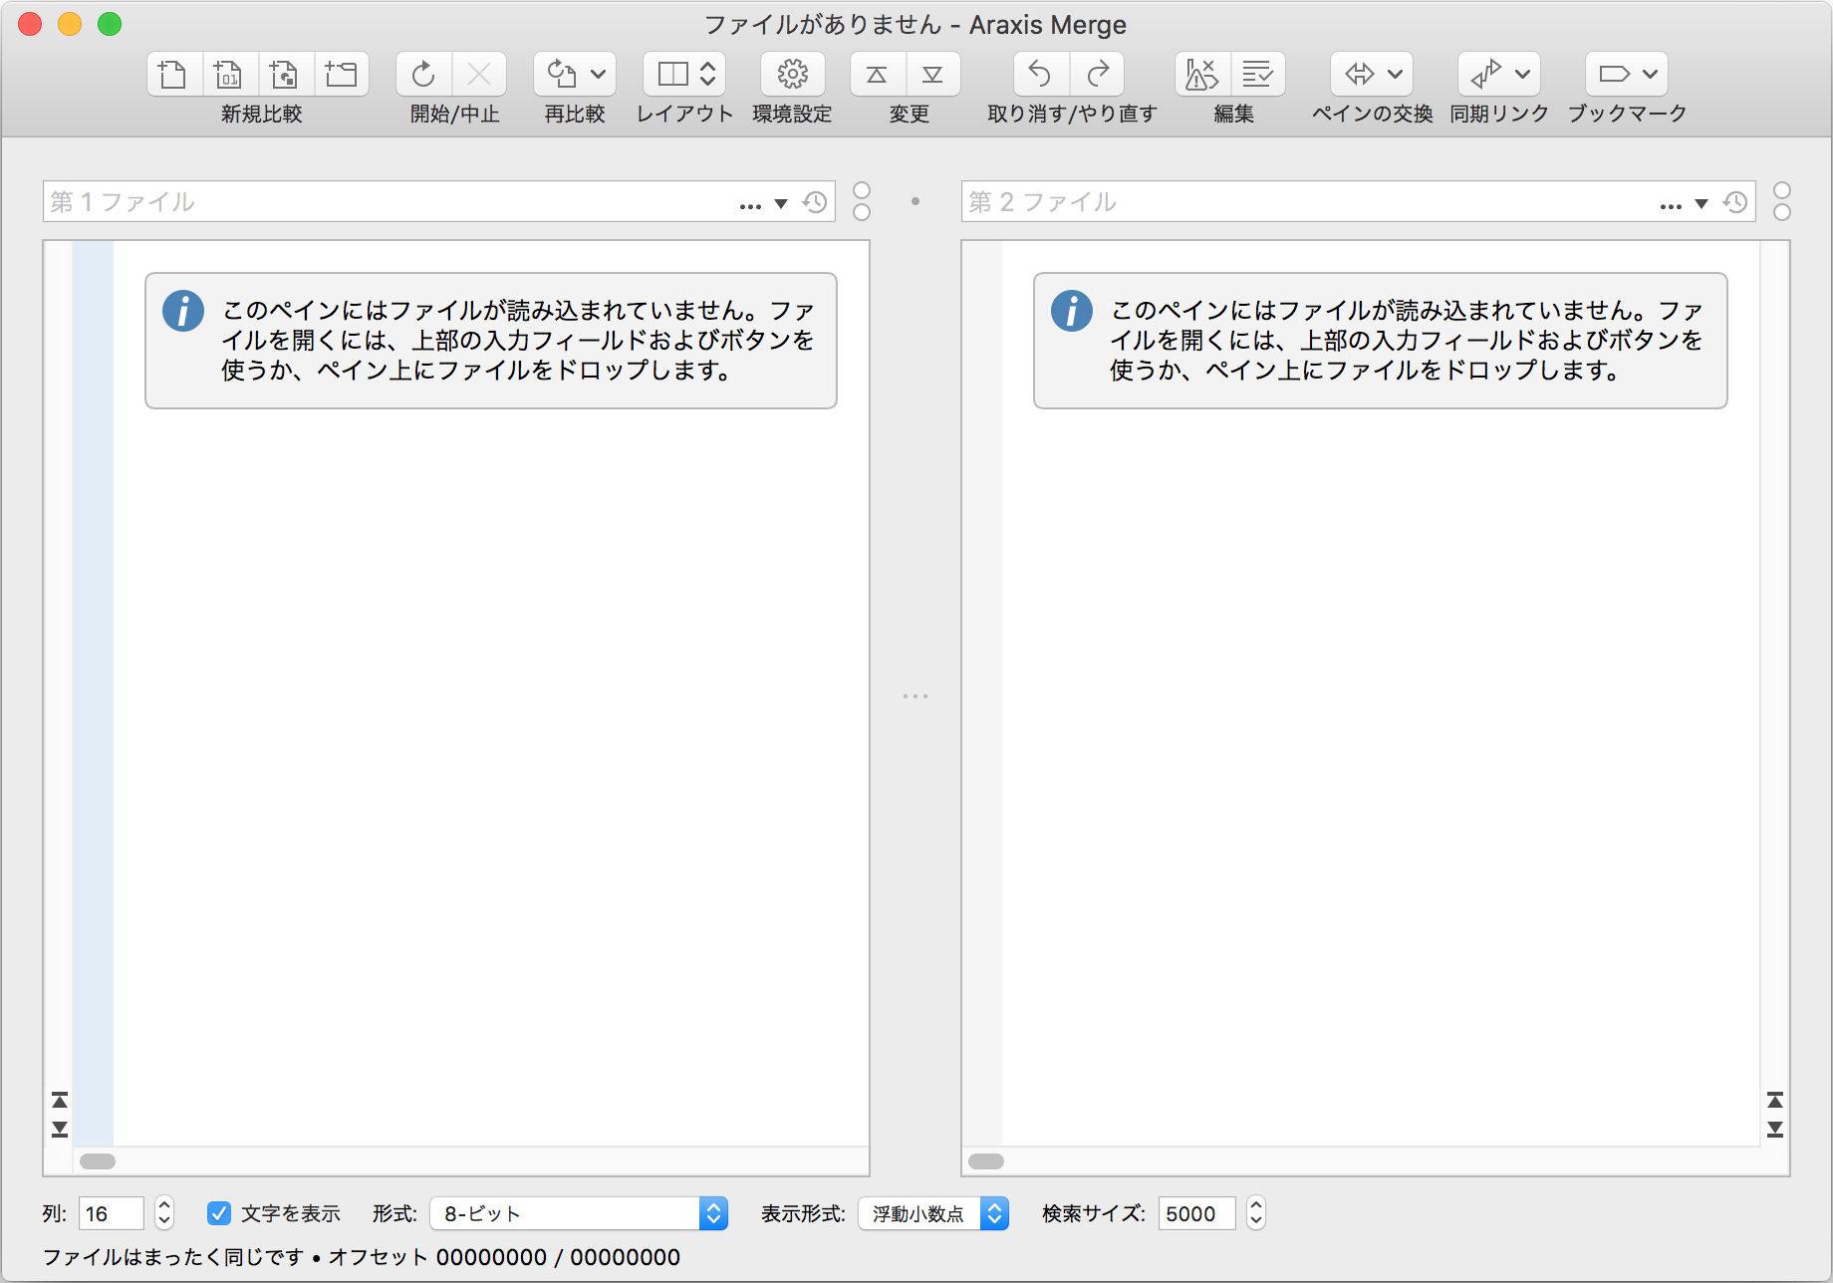
Task: Open the 表示形式 浮動小数点 dropdown
Action: tap(932, 1213)
